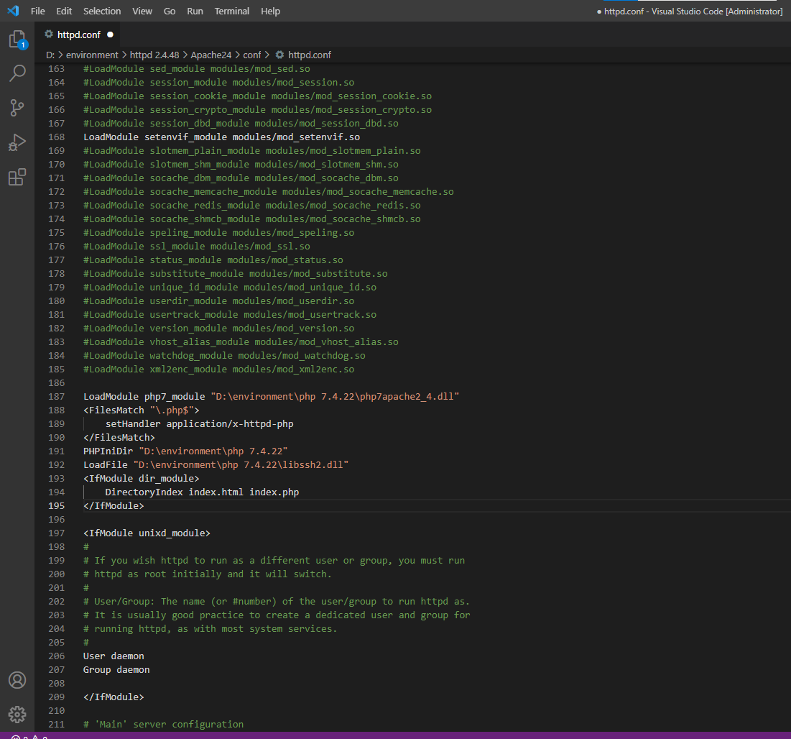
Task: Click 'setHandler application/x-httpd-php' line
Action: [x=199, y=424]
